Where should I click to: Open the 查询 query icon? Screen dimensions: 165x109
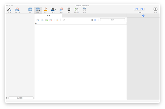pos(61,9)
